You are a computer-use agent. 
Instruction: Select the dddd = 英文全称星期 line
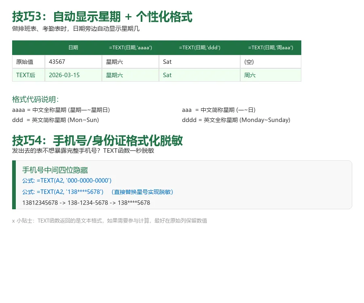click(236, 120)
